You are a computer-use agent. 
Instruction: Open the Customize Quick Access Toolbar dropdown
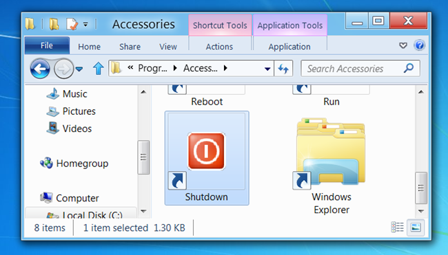85,25
